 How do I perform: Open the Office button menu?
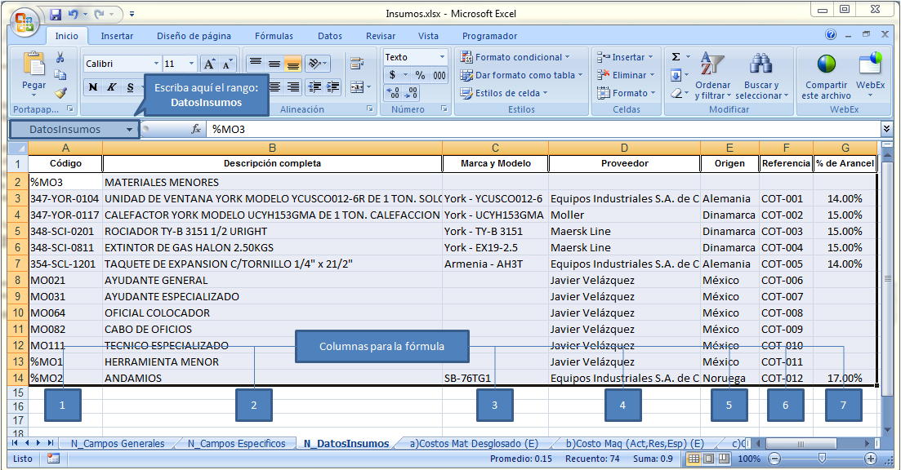tap(25, 23)
